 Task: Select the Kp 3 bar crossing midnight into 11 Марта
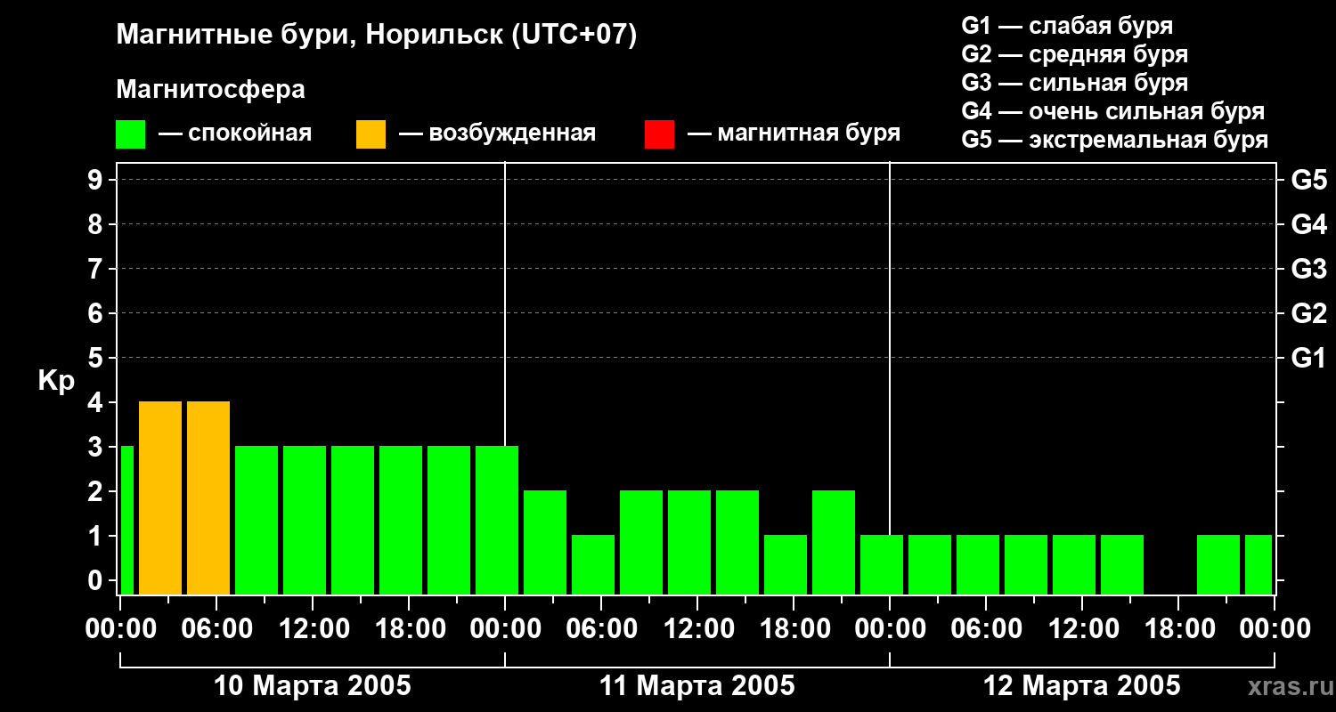click(x=497, y=520)
